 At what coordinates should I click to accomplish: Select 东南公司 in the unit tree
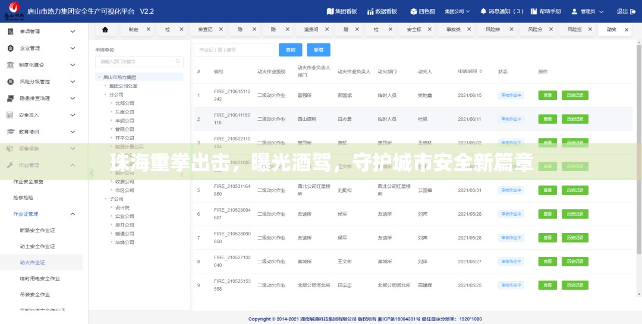coord(124,112)
